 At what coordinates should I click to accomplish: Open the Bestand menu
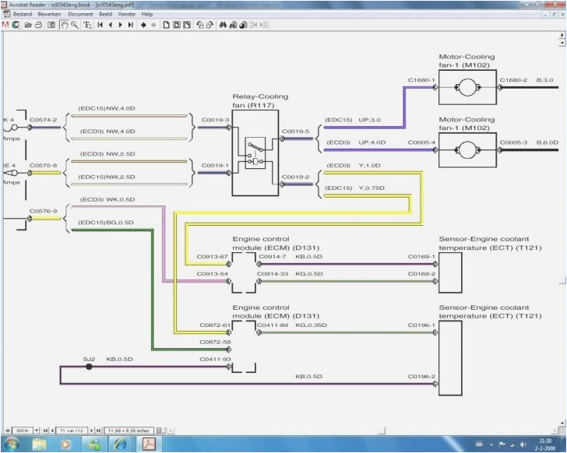(22, 14)
